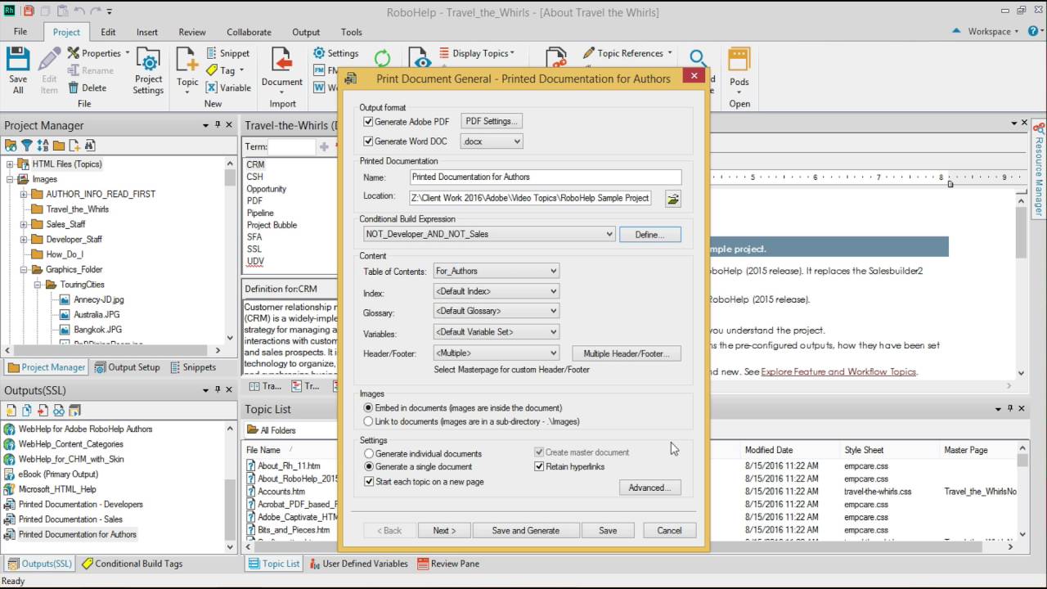Image resolution: width=1047 pixels, height=589 pixels.
Task: Open the Output Setup pod tab
Action: click(128, 367)
